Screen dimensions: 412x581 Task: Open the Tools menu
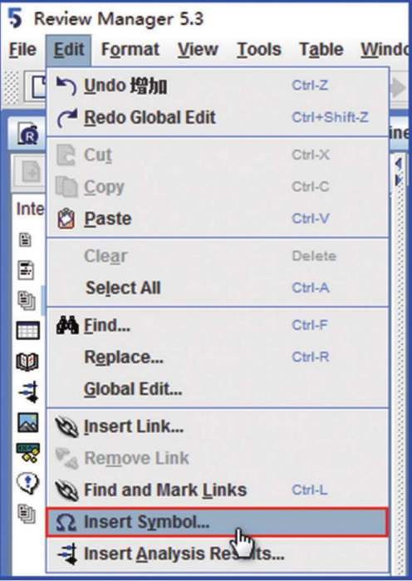[259, 50]
